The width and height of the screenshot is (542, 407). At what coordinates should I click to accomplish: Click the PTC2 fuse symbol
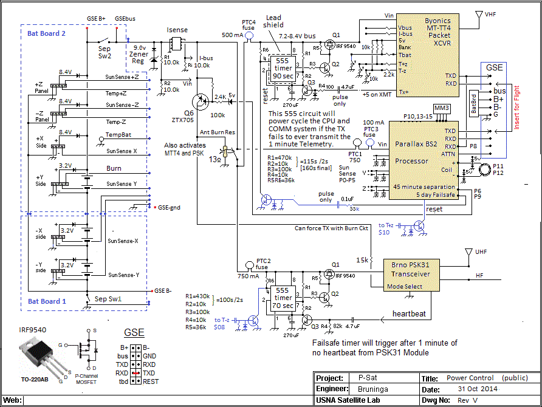click(249, 265)
